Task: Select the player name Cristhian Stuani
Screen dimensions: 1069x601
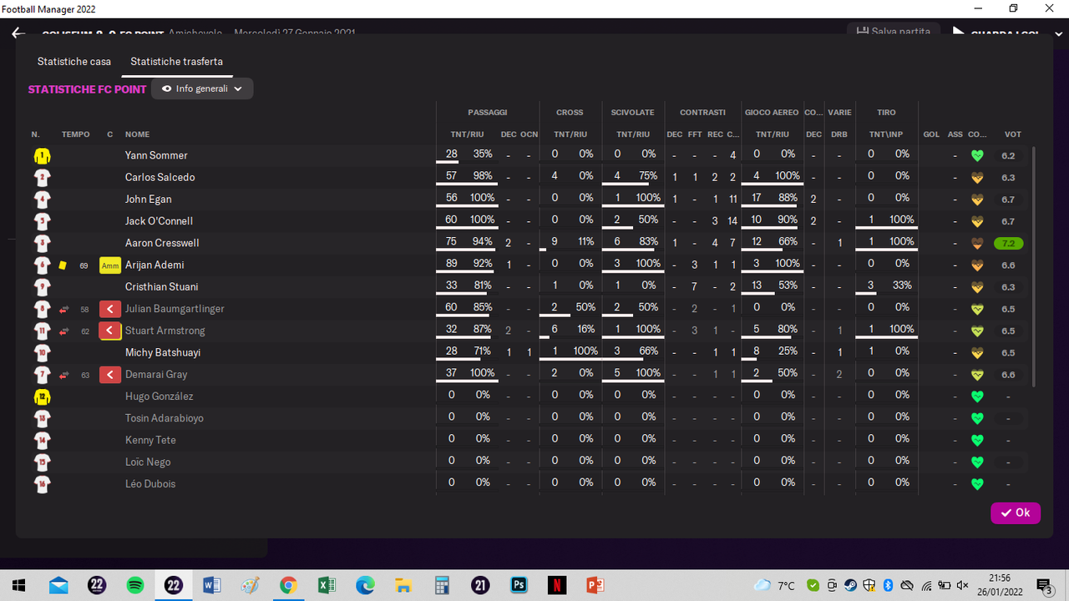Action: [162, 287]
